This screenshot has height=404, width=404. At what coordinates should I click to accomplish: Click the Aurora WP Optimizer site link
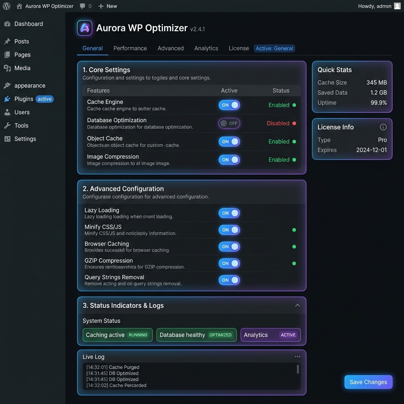tap(49, 6)
